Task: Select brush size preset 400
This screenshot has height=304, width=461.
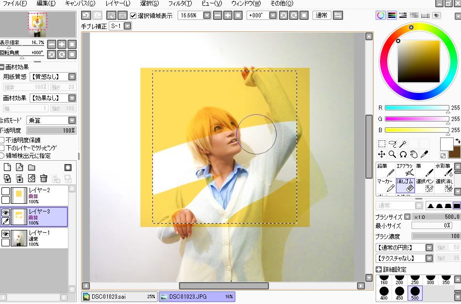Action: point(384,292)
